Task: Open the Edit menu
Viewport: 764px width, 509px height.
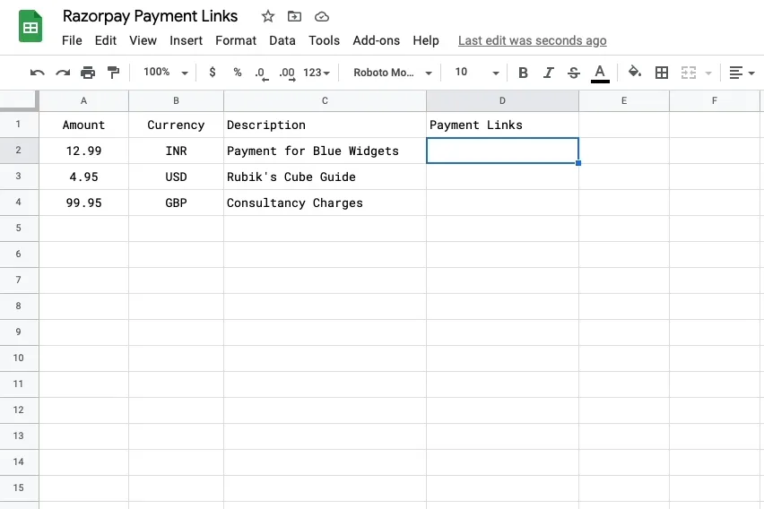Action: click(105, 40)
